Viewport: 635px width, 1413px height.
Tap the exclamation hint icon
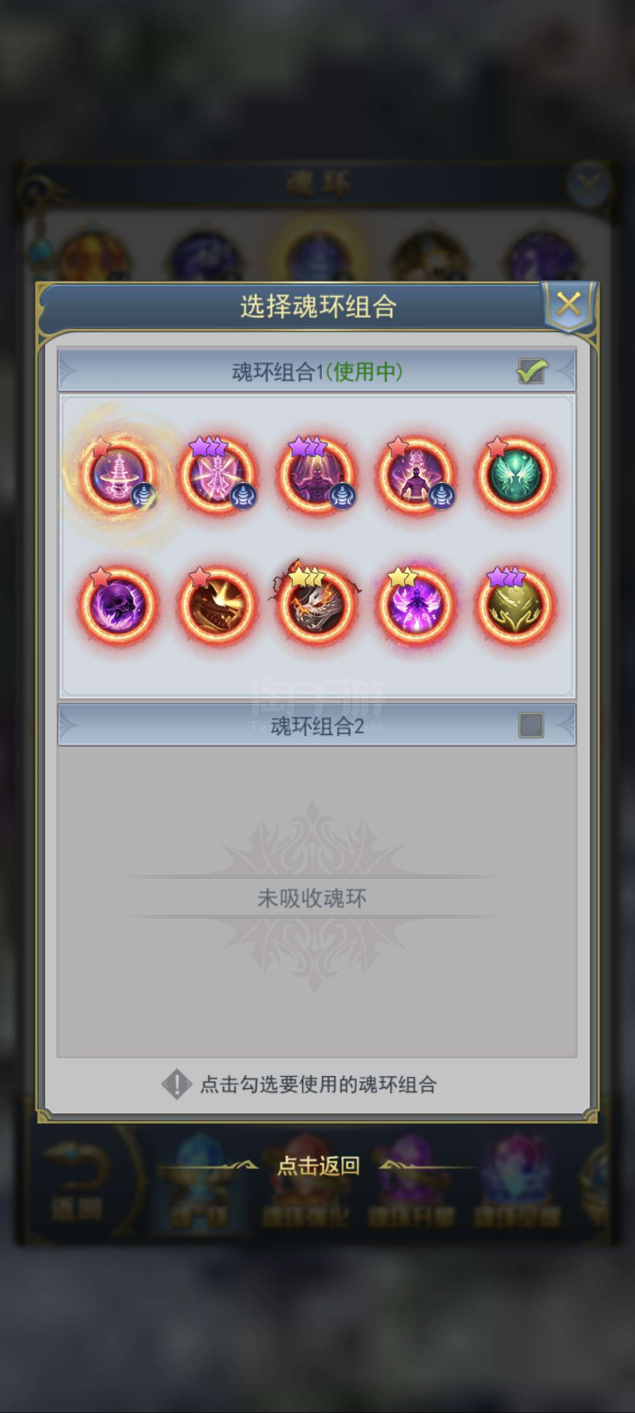pyautogui.click(x=176, y=1084)
